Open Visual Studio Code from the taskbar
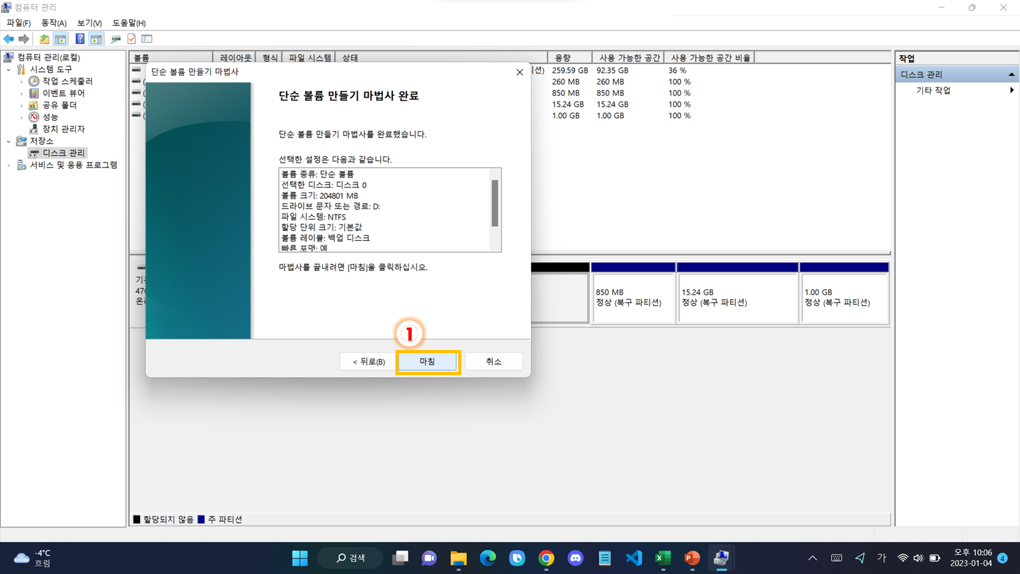Image resolution: width=1020 pixels, height=574 pixels. (634, 558)
